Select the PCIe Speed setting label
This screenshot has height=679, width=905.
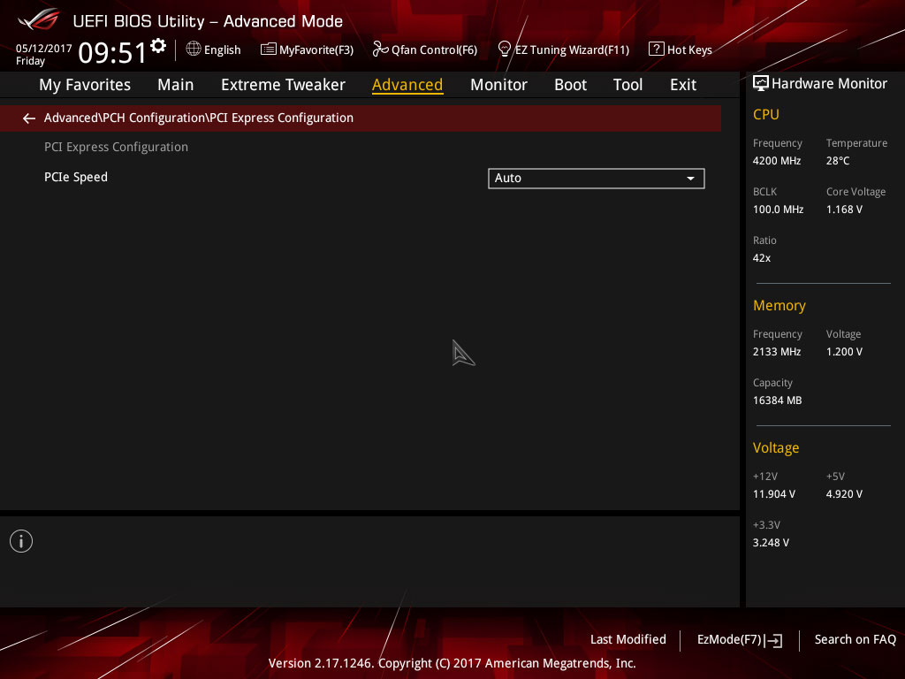(76, 177)
